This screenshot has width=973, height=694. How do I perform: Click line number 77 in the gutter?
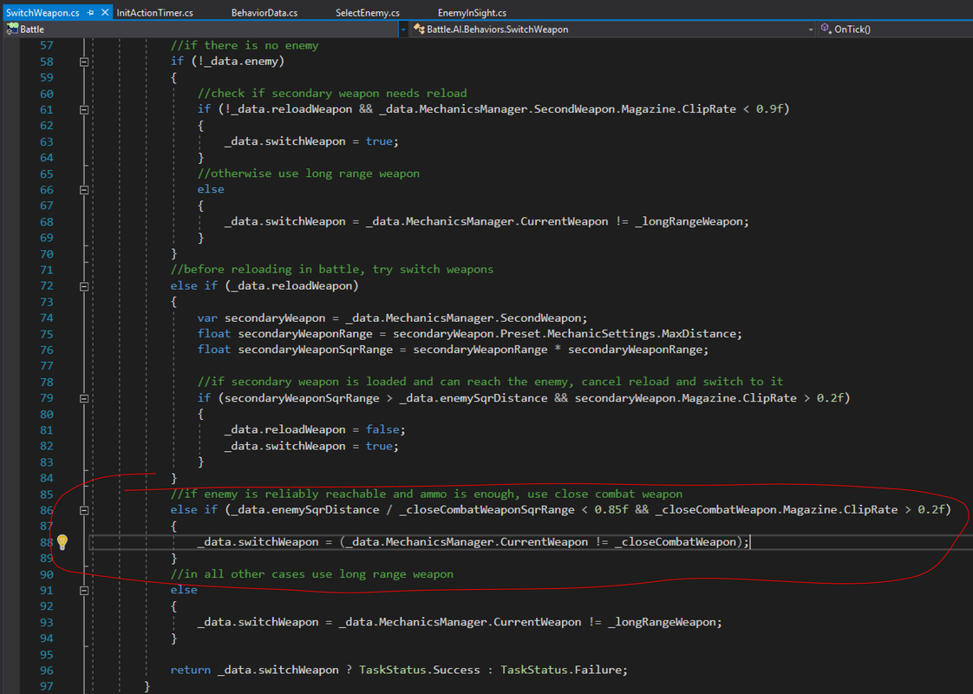click(x=47, y=365)
